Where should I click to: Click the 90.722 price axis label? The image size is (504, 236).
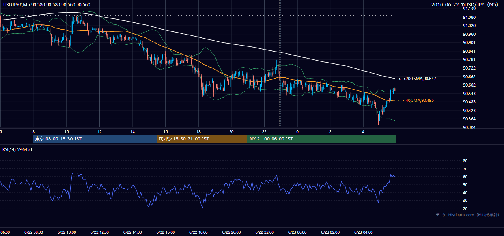[x=469, y=68]
